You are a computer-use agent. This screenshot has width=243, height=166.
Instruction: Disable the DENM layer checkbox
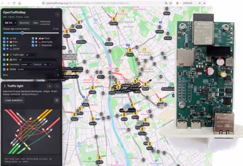coord(4,69)
